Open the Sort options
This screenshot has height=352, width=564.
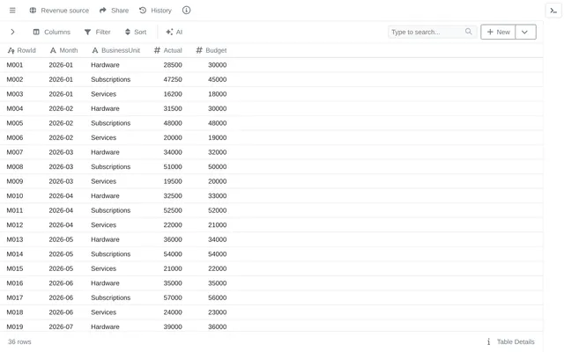point(136,32)
